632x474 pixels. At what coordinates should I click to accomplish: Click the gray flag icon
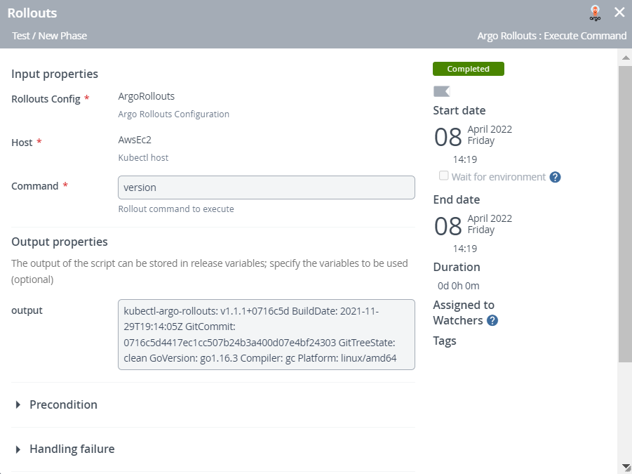(x=441, y=91)
